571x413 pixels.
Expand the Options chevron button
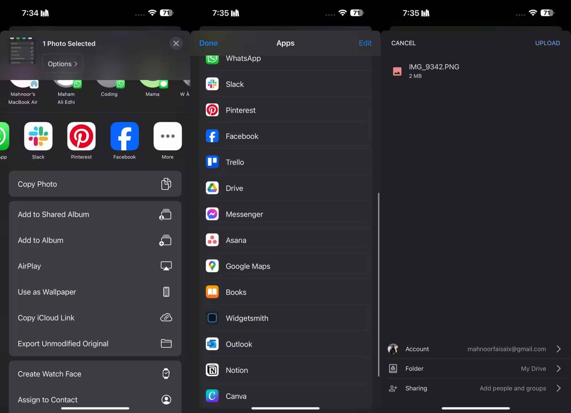pos(62,64)
